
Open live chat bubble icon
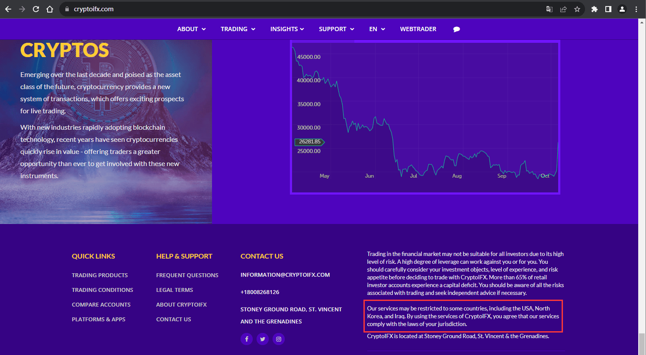tap(456, 29)
